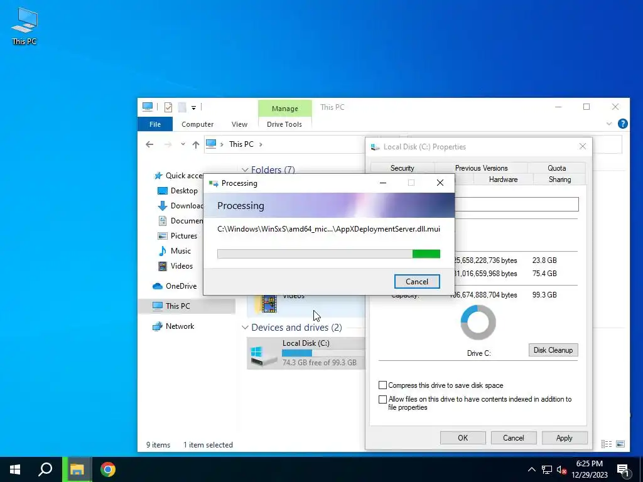Click the Local Disk C: usage bar

323,353
